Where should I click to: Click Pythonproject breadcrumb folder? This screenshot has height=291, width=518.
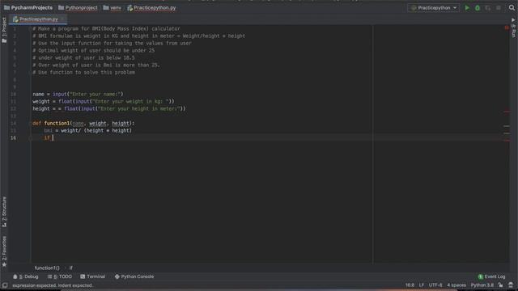click(x=78, y=7)
